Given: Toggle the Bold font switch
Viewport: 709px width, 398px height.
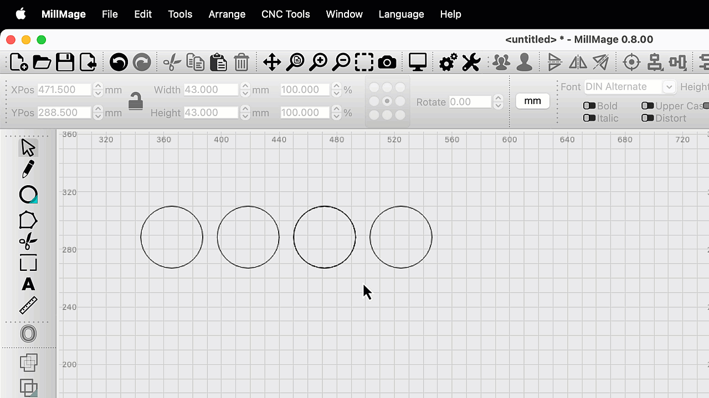Looking at the screenshot, I should pos(589,106).
